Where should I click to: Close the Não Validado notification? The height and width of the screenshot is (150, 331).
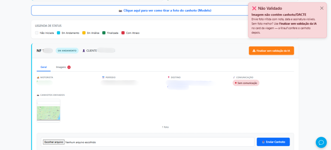[322, 8]
